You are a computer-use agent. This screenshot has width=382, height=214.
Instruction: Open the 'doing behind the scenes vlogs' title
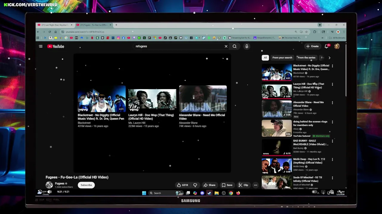310,123
